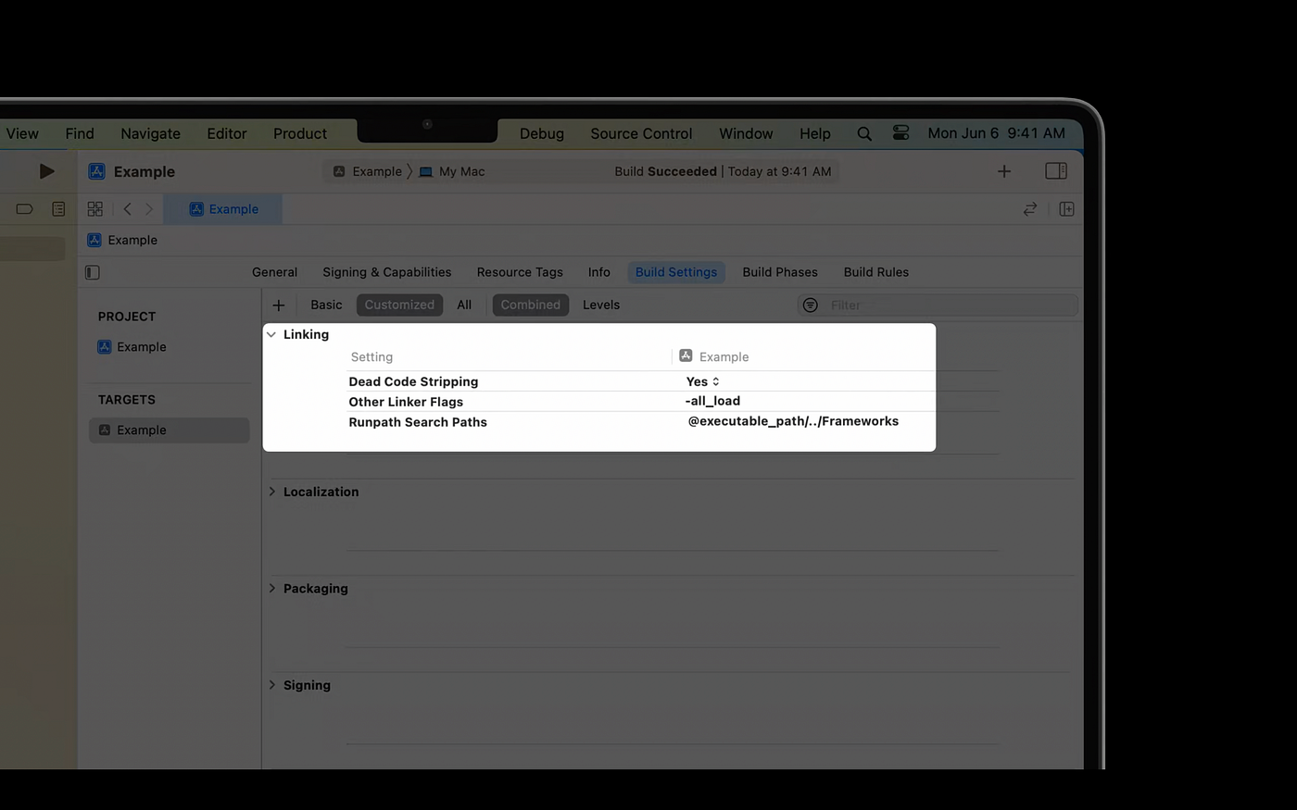Open the Source Control menu
The image size is (1297, 810).
[641, 133]
